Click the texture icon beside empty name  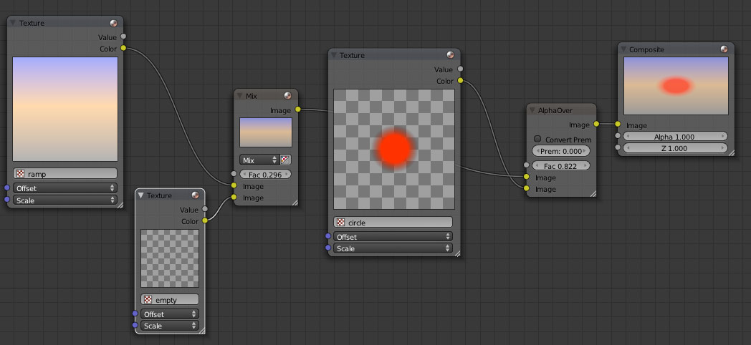pyautogui.click(x=148, y=300)
